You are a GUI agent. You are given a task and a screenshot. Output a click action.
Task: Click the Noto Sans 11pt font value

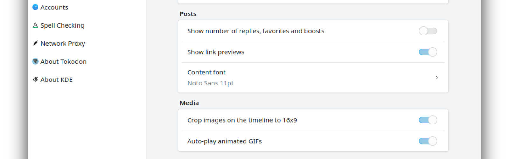point(210,83)
